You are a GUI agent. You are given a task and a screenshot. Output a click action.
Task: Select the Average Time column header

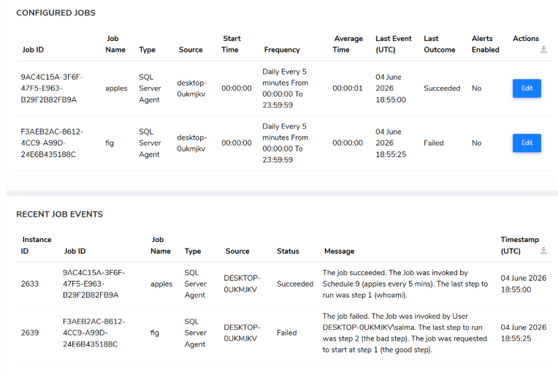click(x=348, y=44)
